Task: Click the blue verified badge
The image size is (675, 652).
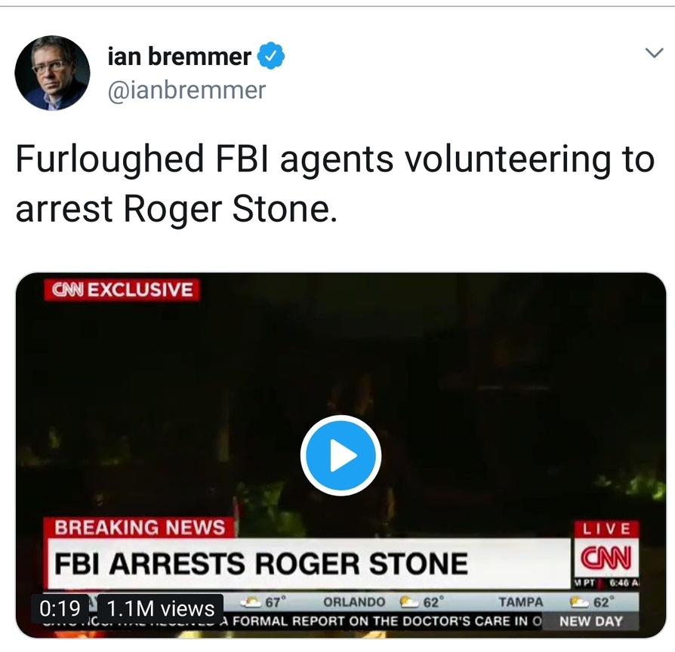Action: tap(271, 56)
